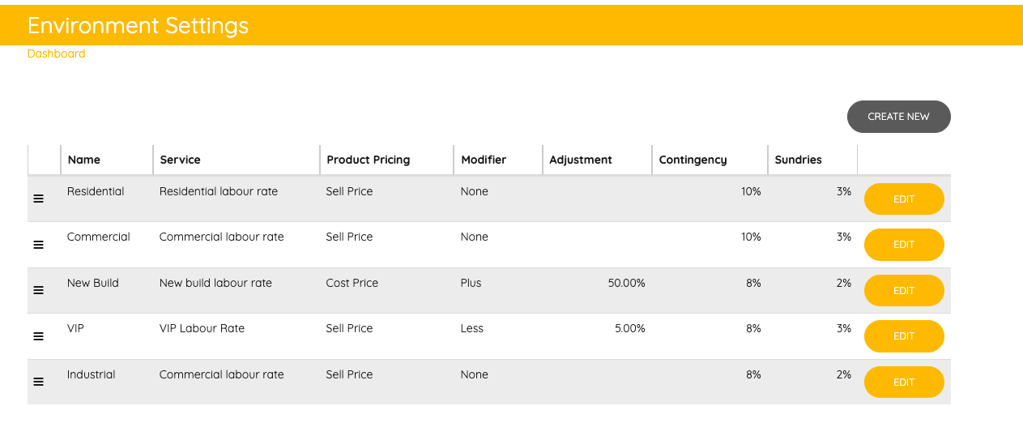Click the drag handle icon for VIP row
This screenshot has height=423, width=1023.
coord(38,336)
